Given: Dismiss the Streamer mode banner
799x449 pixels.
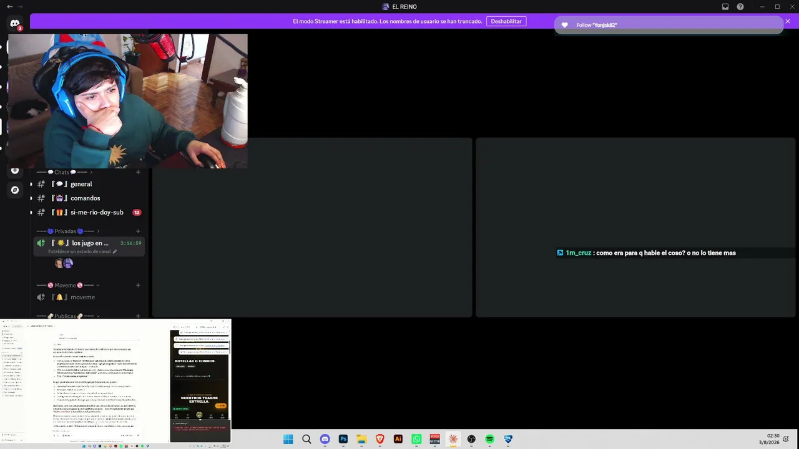Looking at the screenshot, I should [788, 21].
